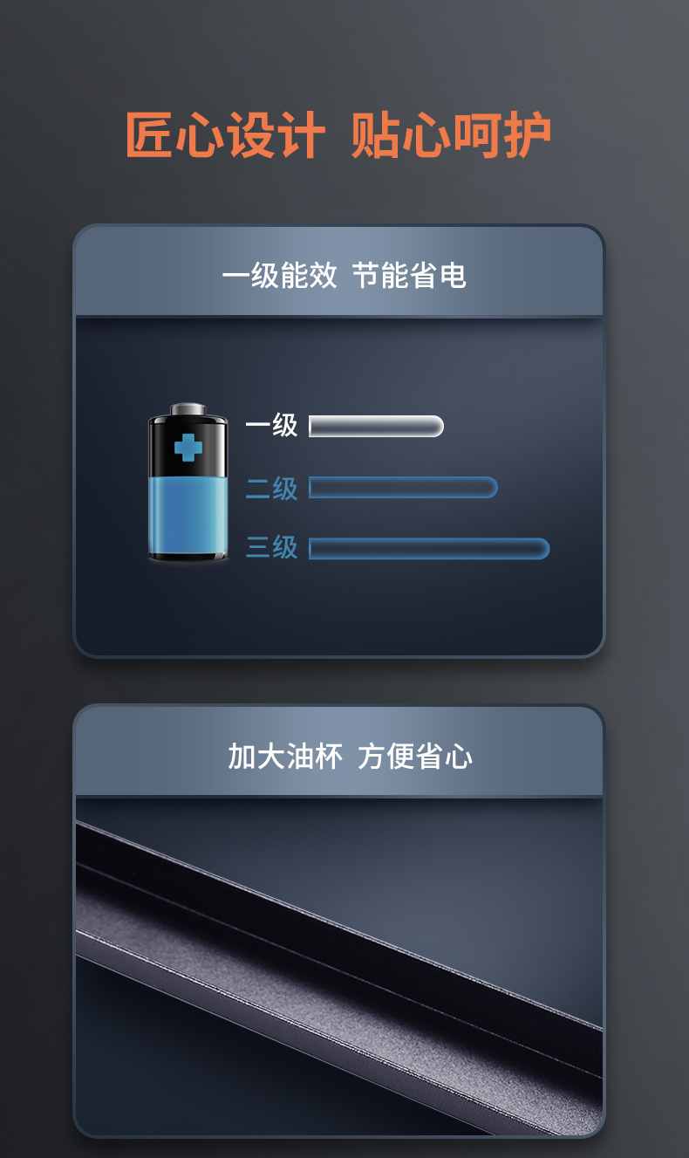Select the 二级 label text

271,488
